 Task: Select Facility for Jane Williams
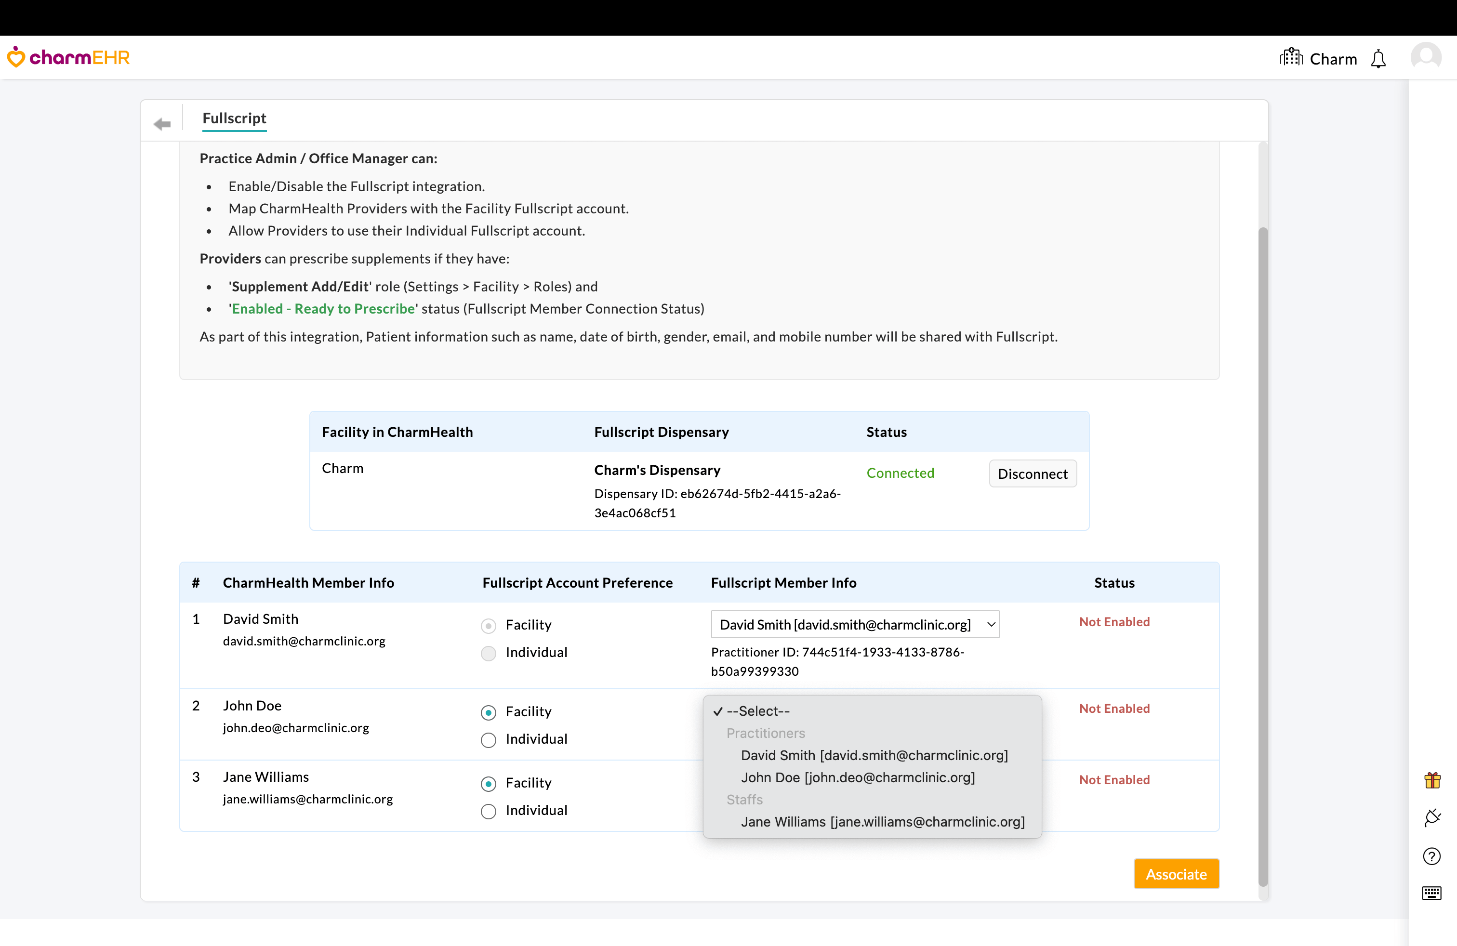coord(489,784)
